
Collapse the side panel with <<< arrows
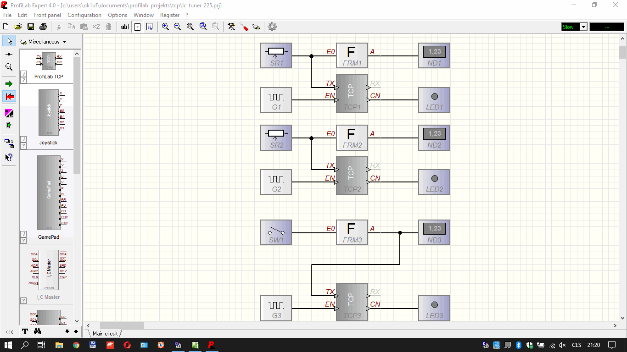coord(9,331)
